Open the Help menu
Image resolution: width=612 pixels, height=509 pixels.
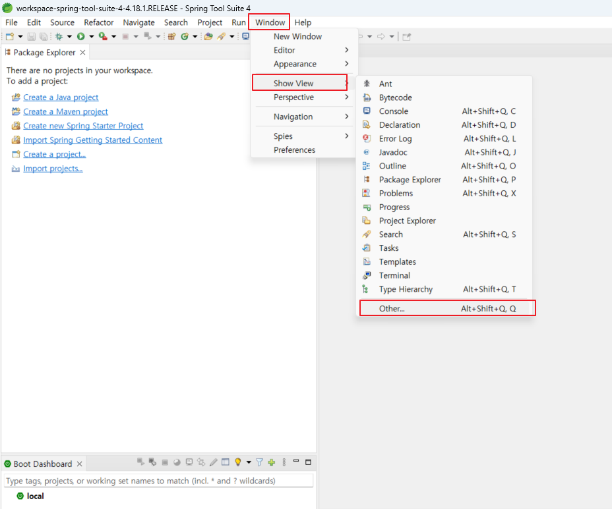pos(303,22)
